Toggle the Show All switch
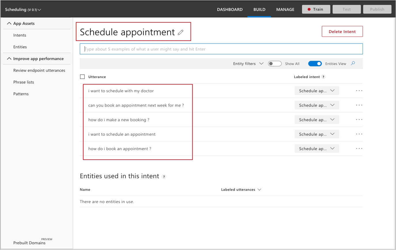396x250 pixels. (x=275, y=63)
